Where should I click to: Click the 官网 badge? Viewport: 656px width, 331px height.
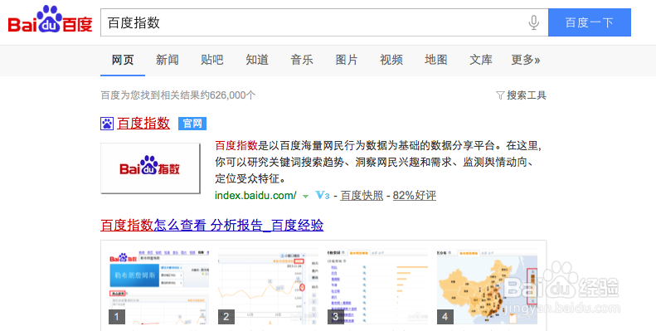coord(192,124)
